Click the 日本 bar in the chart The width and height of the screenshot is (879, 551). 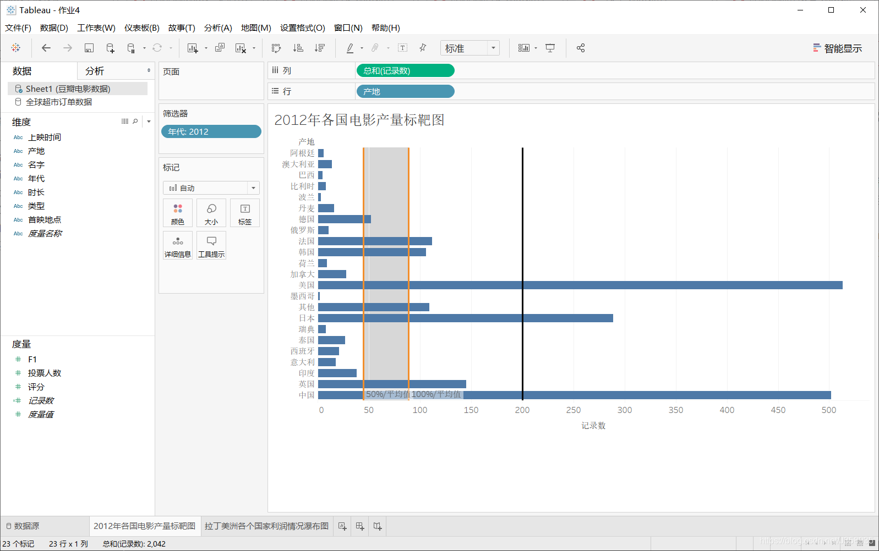click(x=466, y=318)
